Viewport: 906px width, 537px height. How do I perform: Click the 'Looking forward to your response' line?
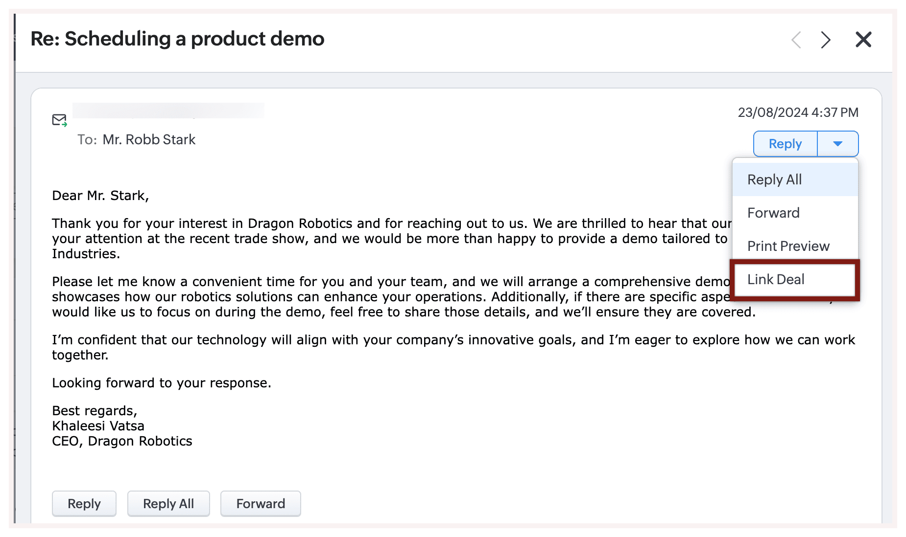pos(162,383)
